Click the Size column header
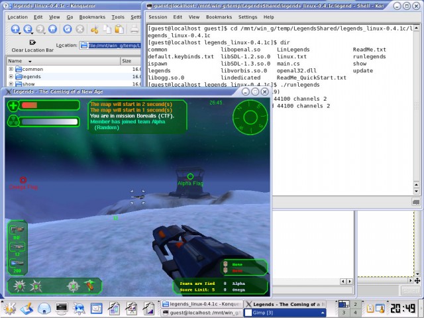The height and width of the screenshot is (318, 424). 131,61
